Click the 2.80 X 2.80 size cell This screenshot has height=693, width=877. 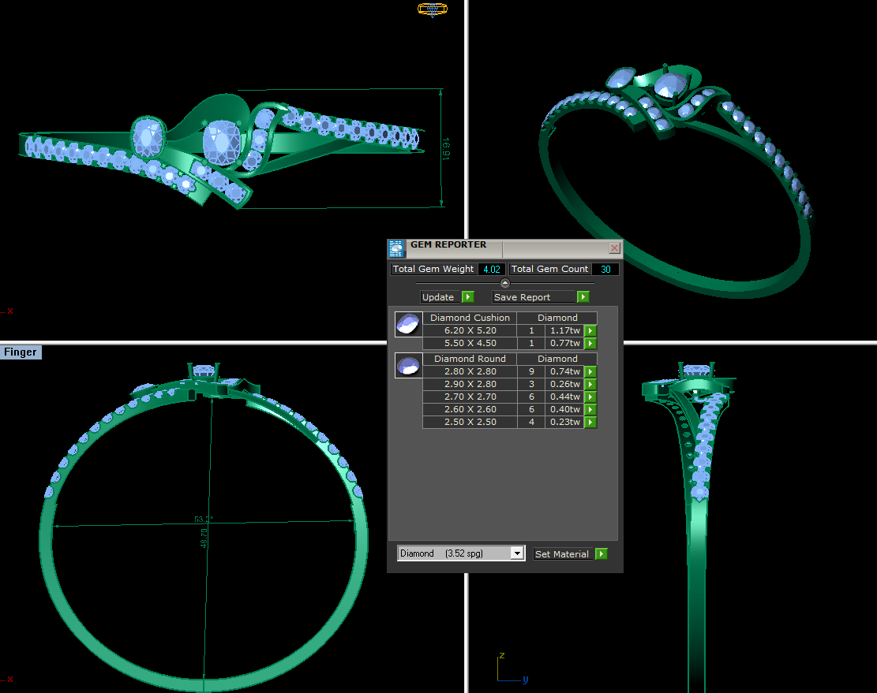(x=470, y=372)
